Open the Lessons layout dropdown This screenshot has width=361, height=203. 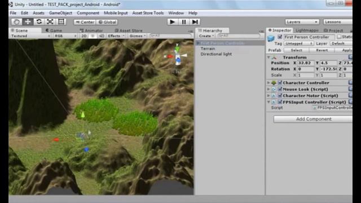tap(337, 22)
